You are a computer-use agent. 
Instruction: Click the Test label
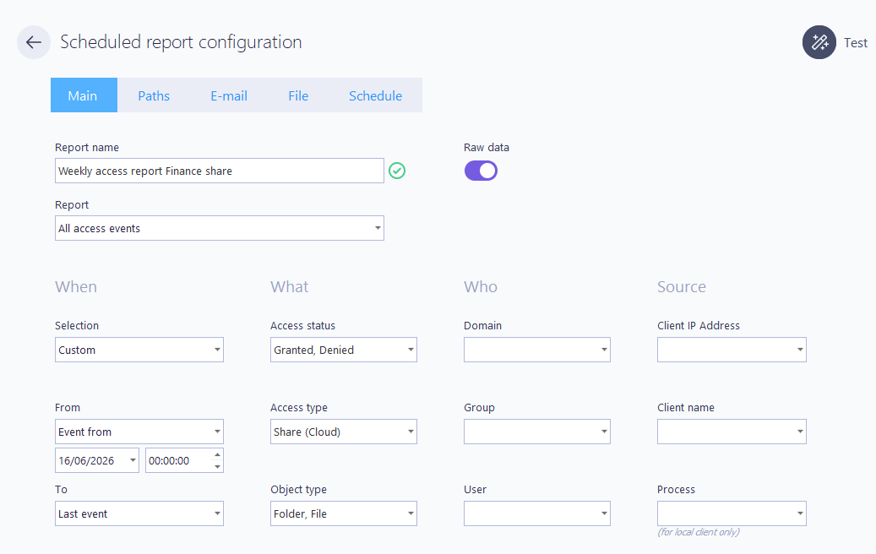click(x=856, y=43)
